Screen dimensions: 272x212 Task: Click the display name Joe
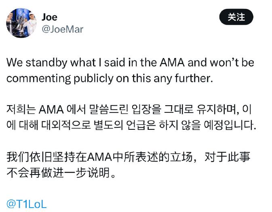49,17
